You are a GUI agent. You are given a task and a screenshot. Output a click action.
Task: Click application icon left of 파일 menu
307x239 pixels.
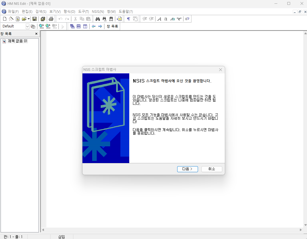[4, 11]
